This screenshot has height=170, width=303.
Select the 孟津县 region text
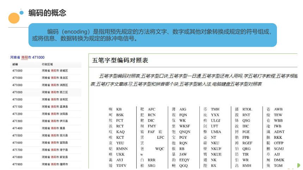(x=55, y=106)
